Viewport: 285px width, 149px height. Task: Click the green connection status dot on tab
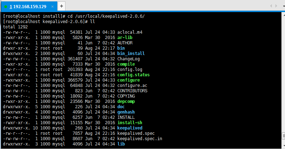(6, 7)
